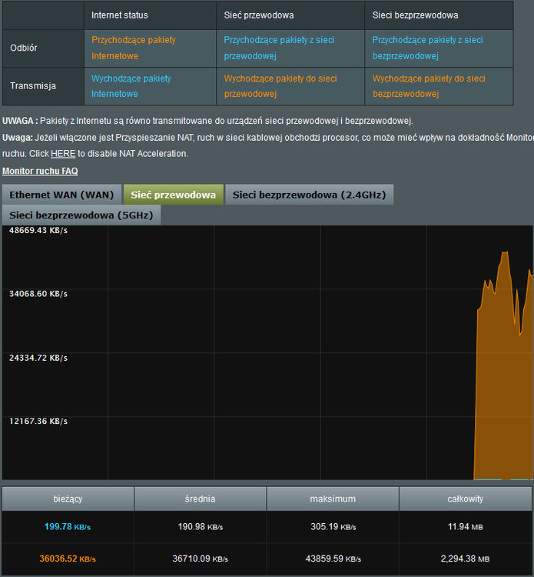The image size is (534, 577).
Task: Click the 12167.36 KB/s graph axis label
Action: coord(38,421)
